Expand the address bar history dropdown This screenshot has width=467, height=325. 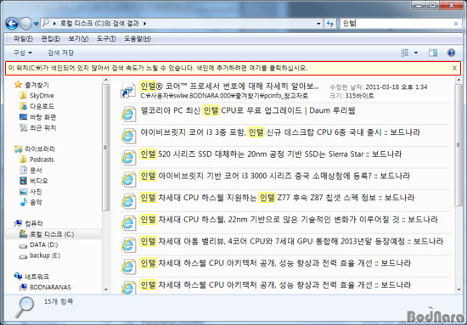pos(318,24)
